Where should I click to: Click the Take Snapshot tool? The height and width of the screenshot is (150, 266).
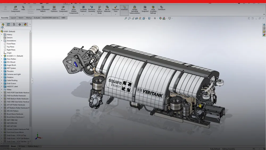(x=145, y=9)
